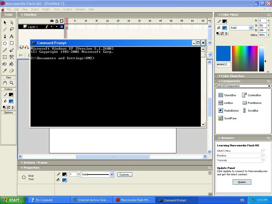Open the Tutorials link
The image size is (272, 204).
point(222,160)
